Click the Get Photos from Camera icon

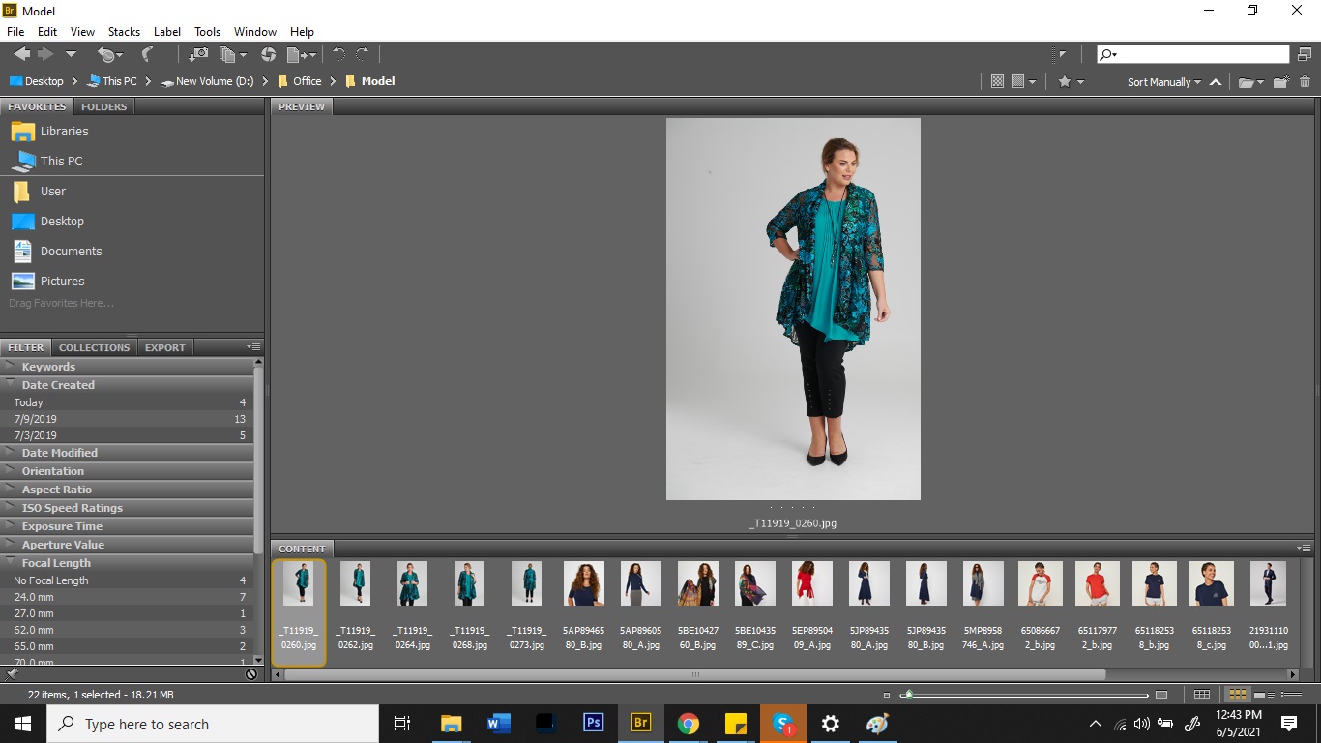pyautogui.click(x=198, y=55)
